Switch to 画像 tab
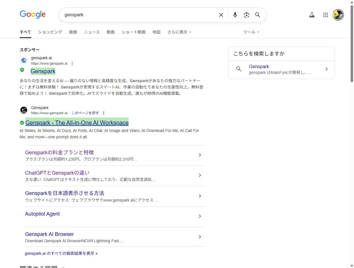 pyautogui.click(x=73, y=32)
